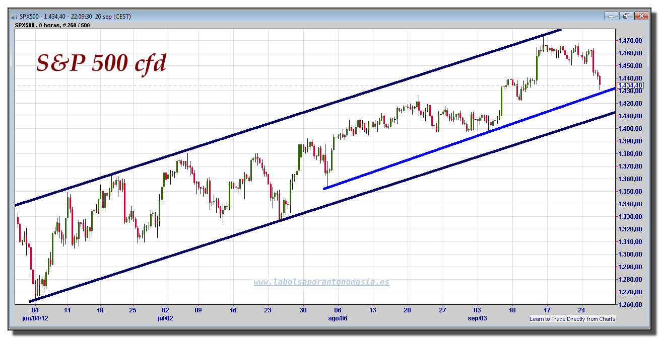Click the 1.400,00 price label
Screen dimensions: 659x338
point(630,128)
